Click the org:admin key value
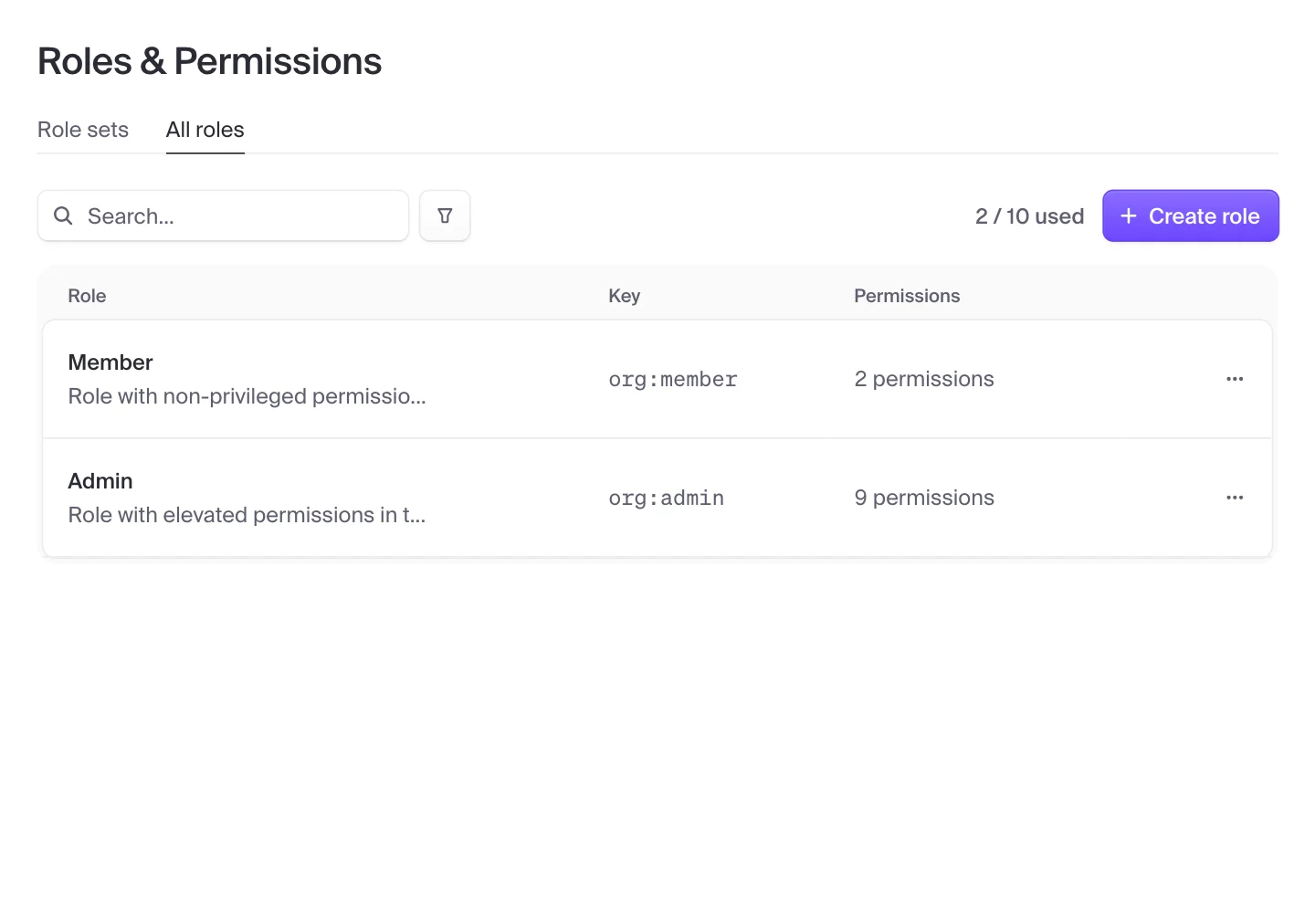Image resolution: width=1315 pixels, height=924 pixels. point(667,499)
